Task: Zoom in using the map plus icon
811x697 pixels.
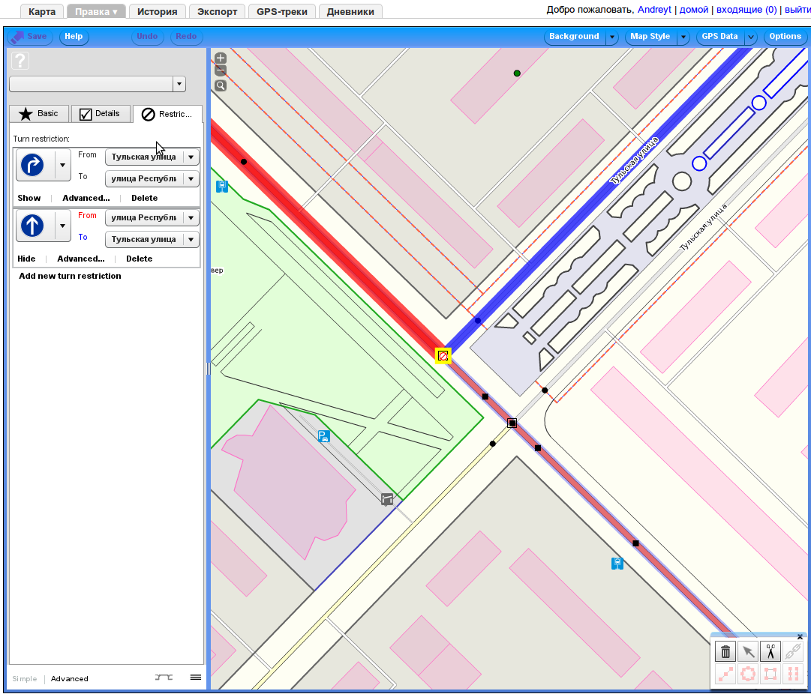Action: point(221,58)
